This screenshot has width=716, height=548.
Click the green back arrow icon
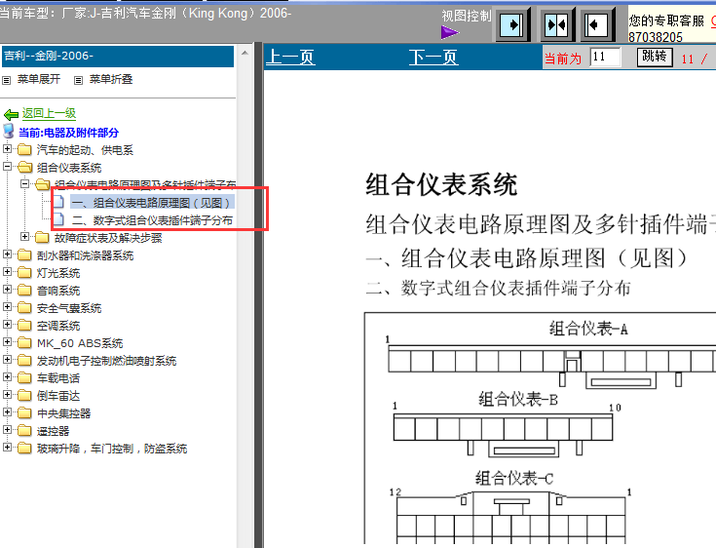point(11,114)
